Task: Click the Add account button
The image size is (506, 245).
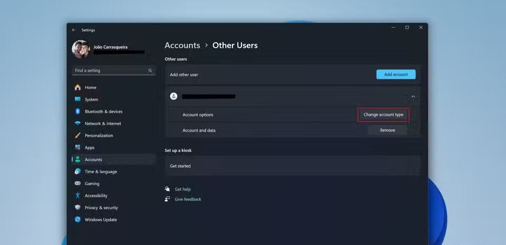Action: pos(396,75)
